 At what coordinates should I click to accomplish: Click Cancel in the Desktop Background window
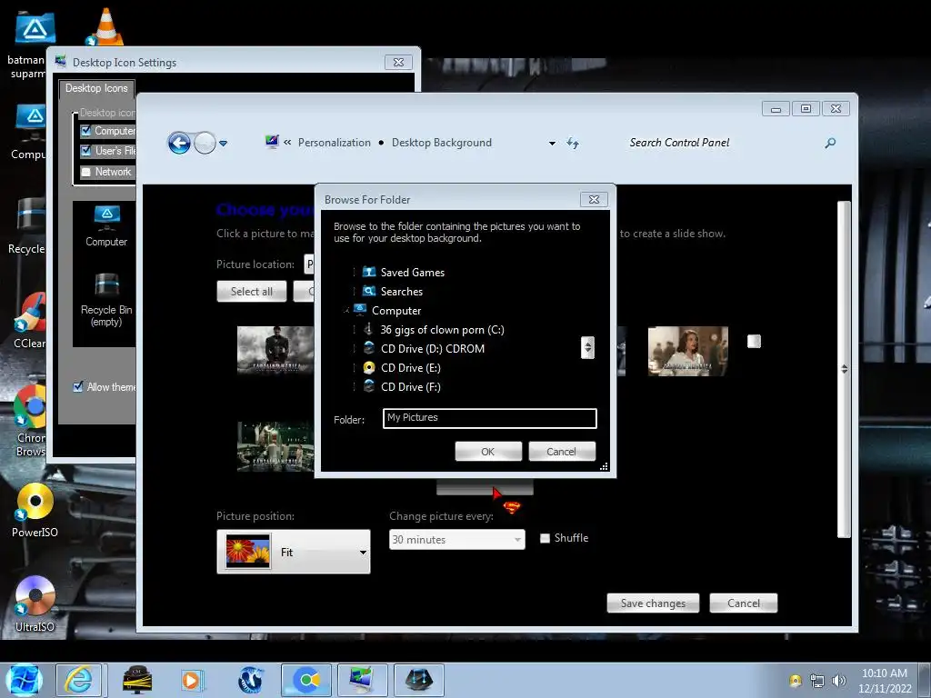(744, 603)
